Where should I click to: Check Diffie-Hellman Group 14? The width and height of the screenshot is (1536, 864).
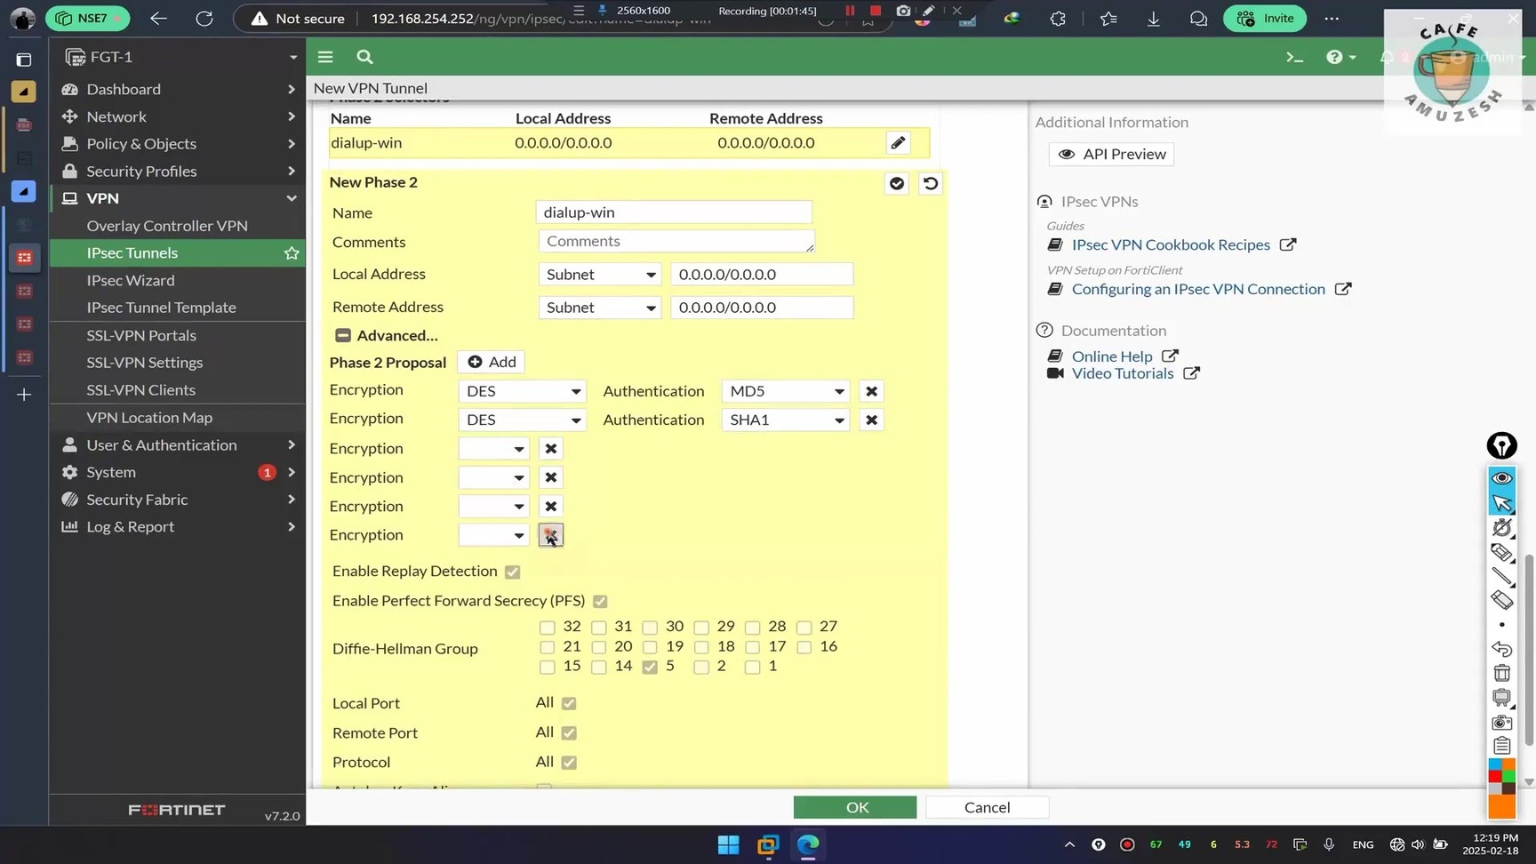coord(599,667)
